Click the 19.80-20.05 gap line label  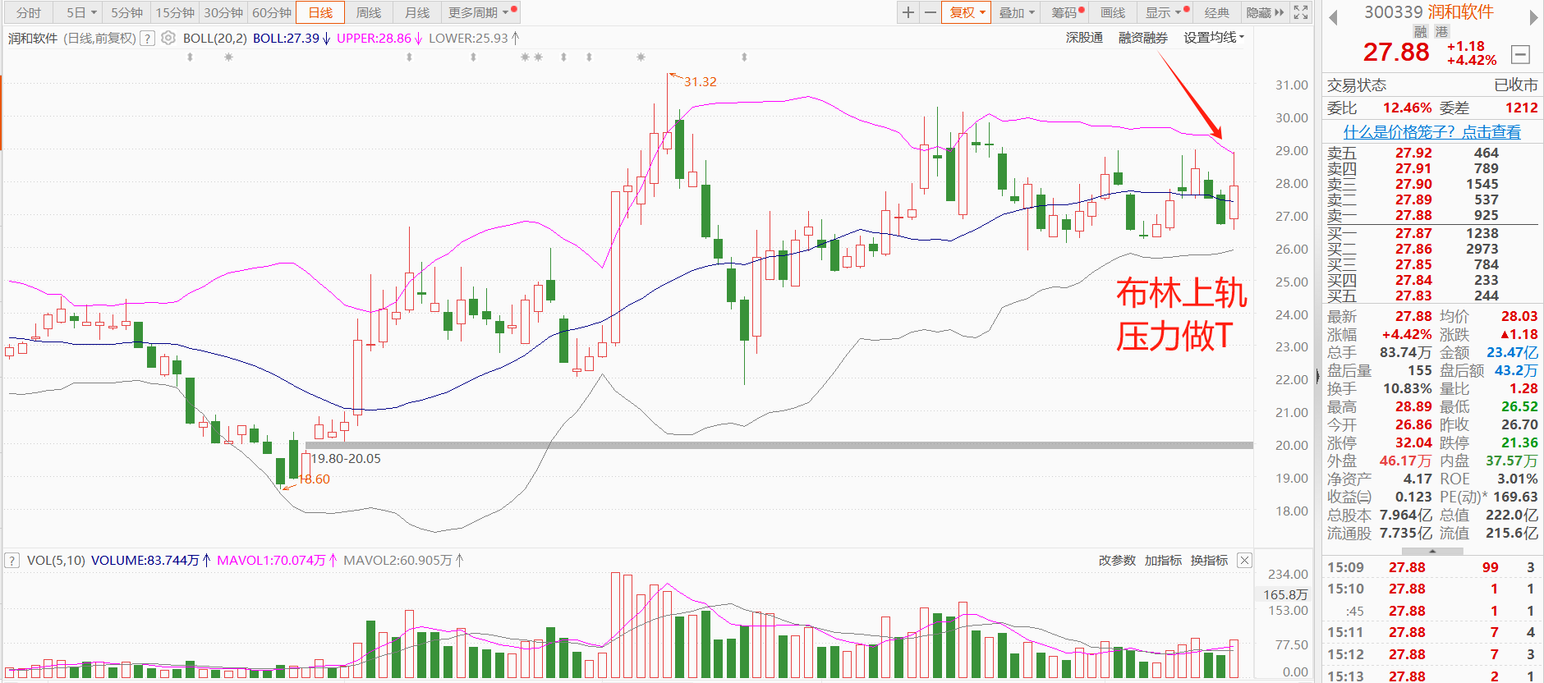pos(346,459)
